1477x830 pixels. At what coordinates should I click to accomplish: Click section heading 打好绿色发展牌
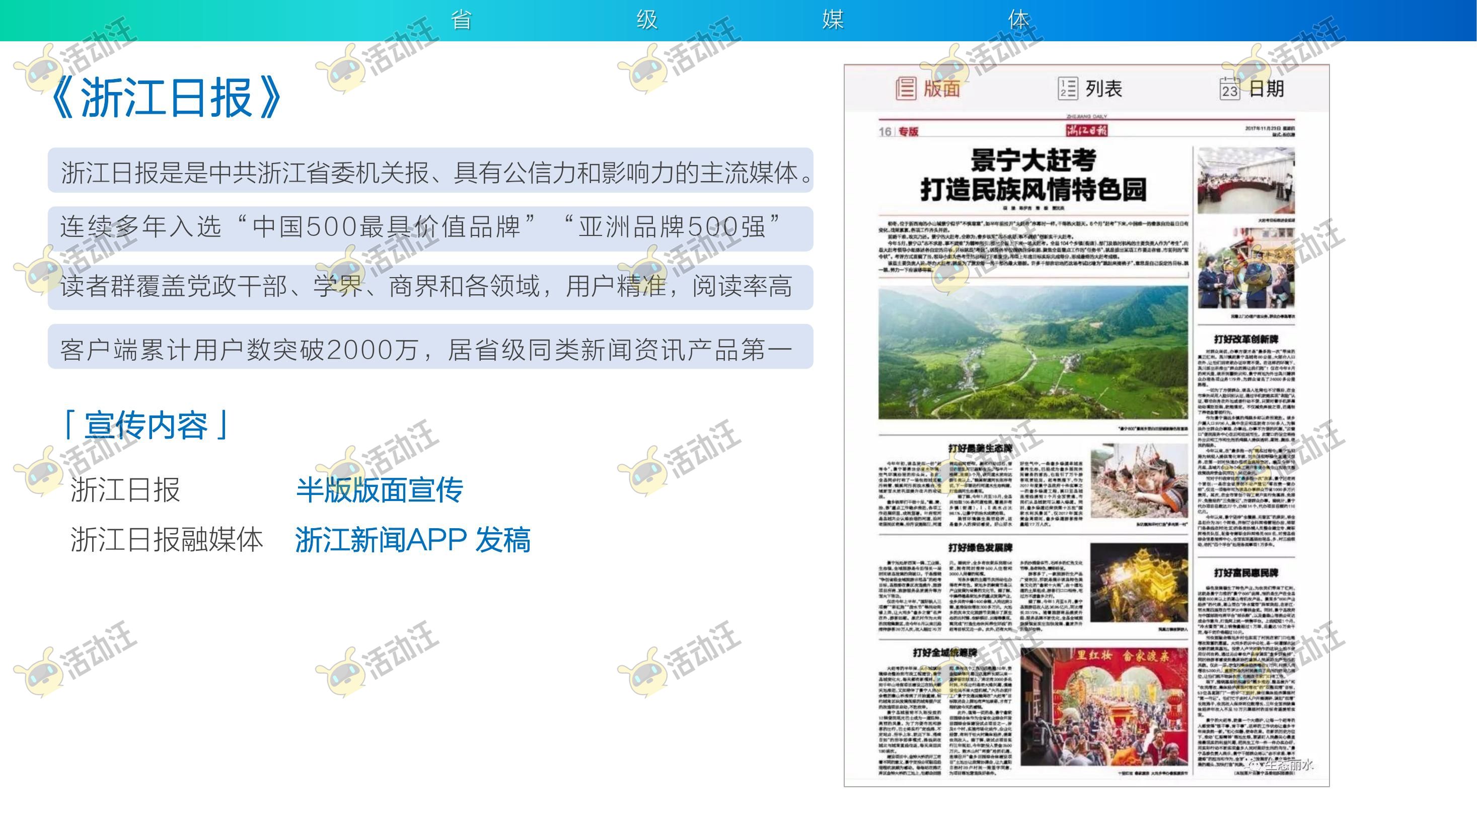[980, 548]
